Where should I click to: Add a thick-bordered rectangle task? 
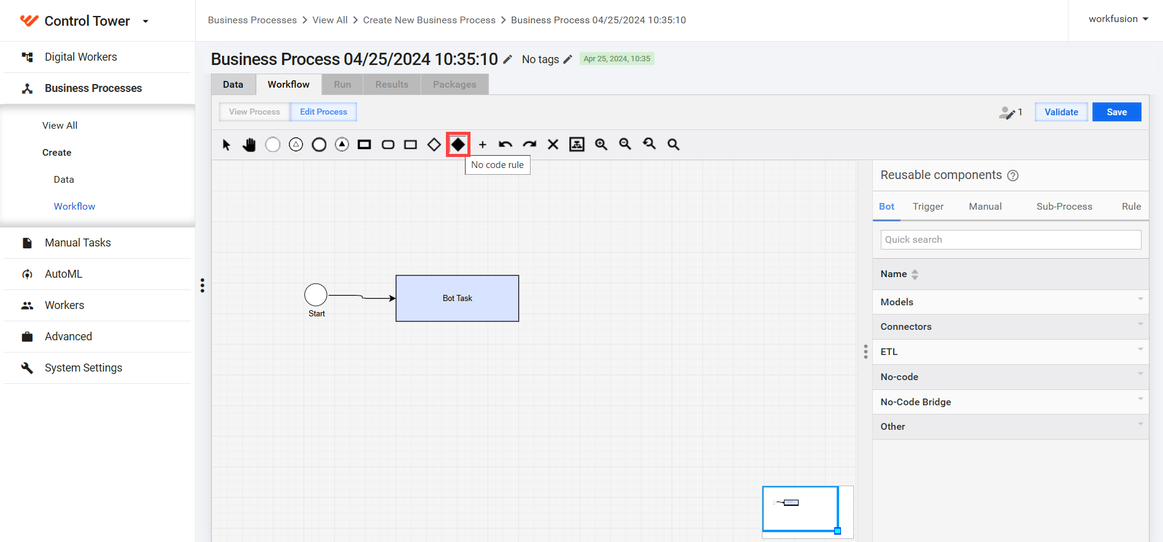point(364,145)
